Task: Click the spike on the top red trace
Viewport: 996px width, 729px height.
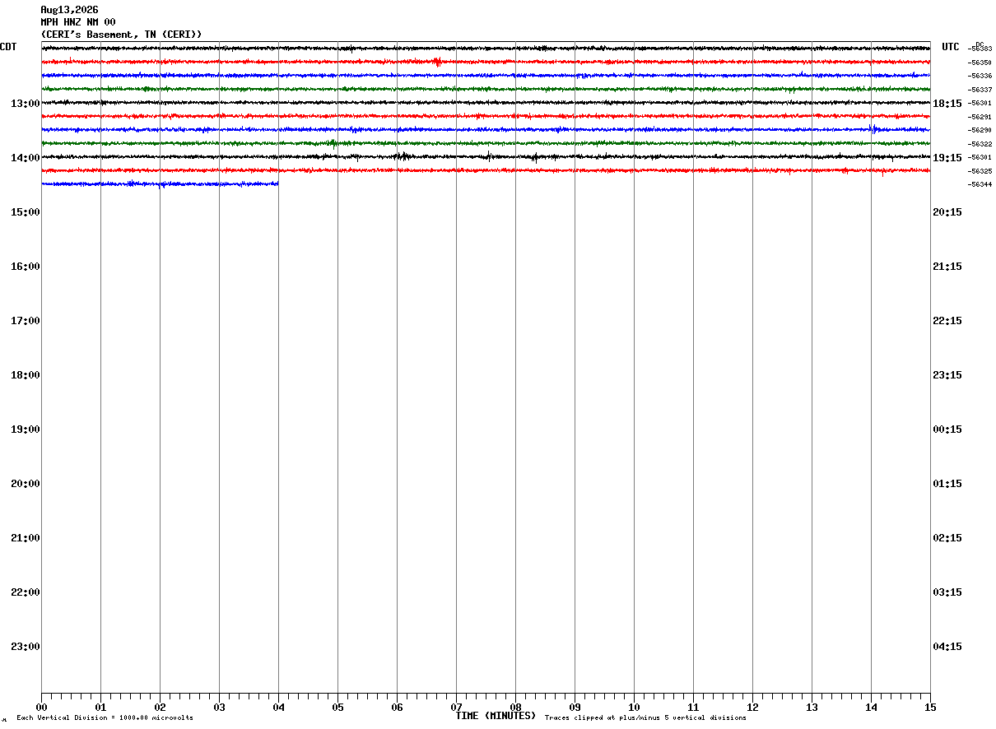Action: (x=437, y=62)
